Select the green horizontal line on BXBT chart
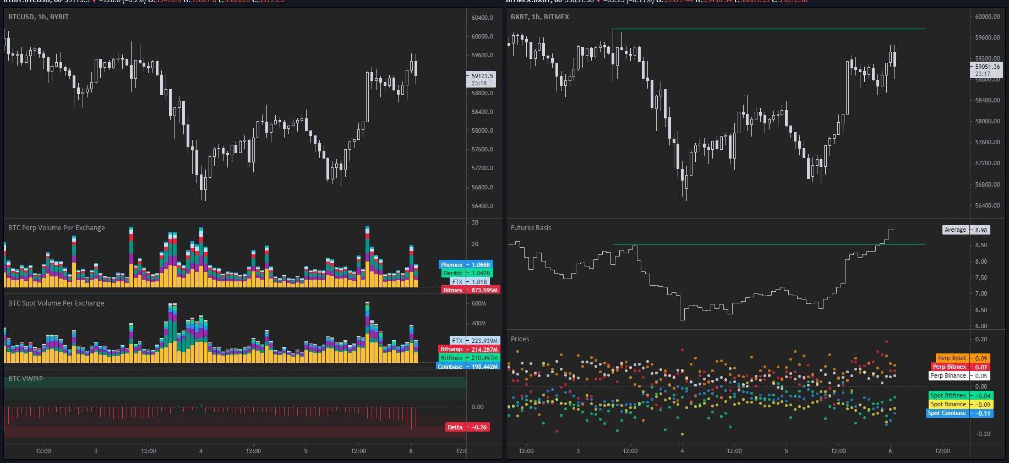The image size is (1009, 463). (x=771, y=29)
